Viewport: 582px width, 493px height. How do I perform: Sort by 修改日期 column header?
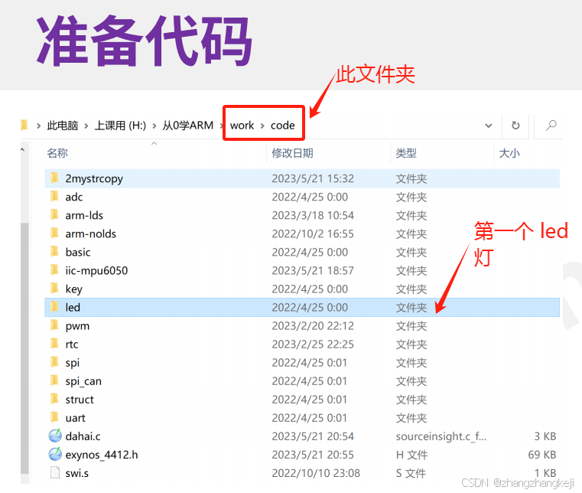pyautogui.click(x=292, y=153)
